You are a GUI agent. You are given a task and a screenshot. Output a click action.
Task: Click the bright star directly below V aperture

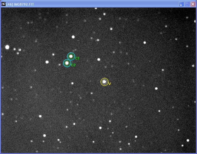[x=110, y=121]
